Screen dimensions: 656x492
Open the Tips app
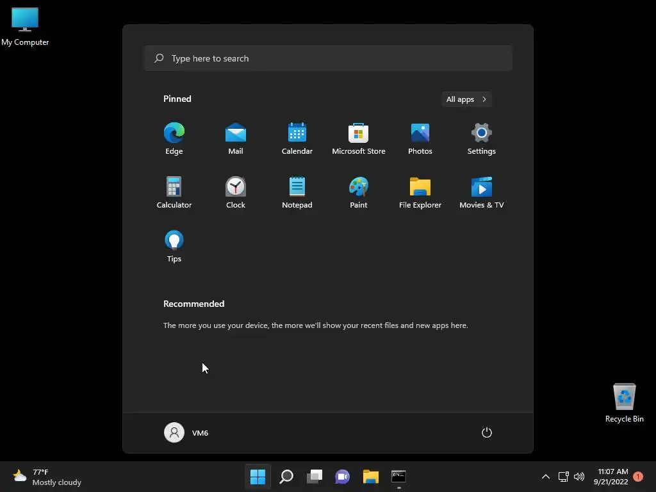(x=174, y=247)
